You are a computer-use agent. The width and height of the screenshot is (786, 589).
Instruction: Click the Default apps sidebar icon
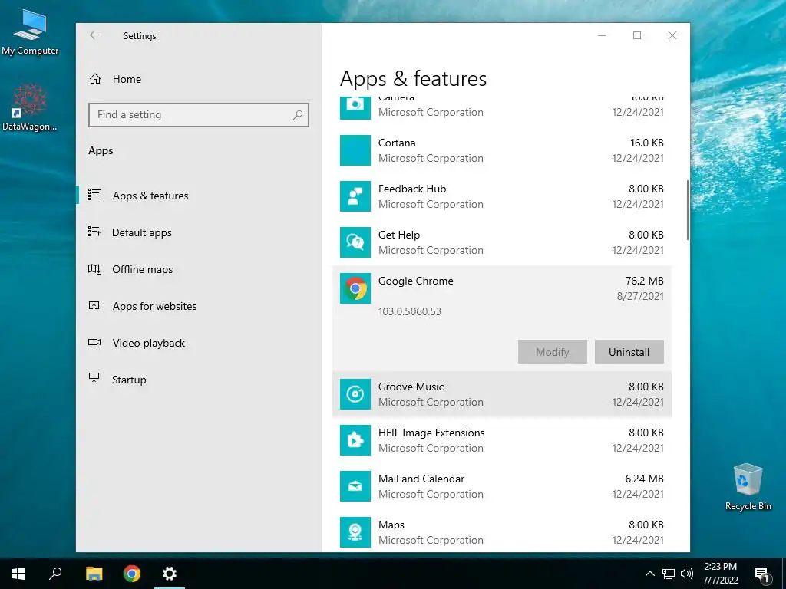(94, 232)
